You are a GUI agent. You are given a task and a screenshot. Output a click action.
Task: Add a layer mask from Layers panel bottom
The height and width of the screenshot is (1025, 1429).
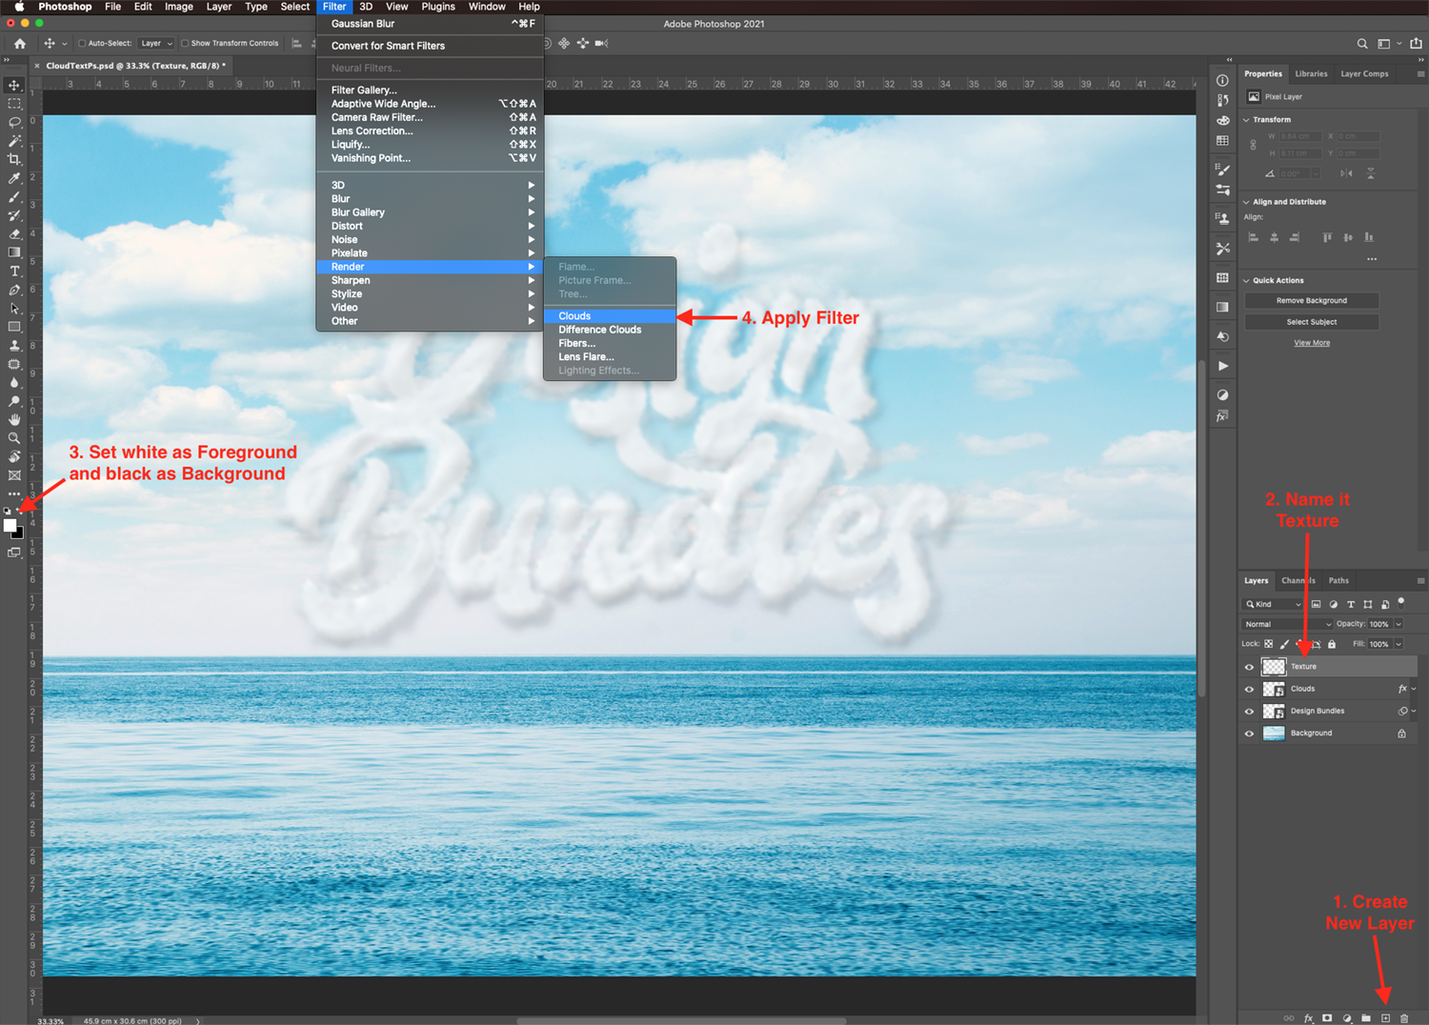click(1327, 1018)
